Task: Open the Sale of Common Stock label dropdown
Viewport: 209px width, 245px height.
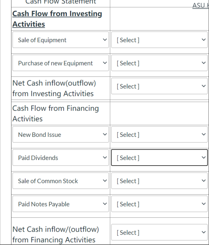Action: (x=60, y=181)
